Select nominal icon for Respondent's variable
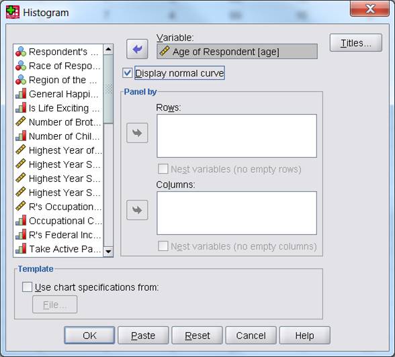Image resolution: width=395 pixels, height=357 pixels. click(21, 52)
